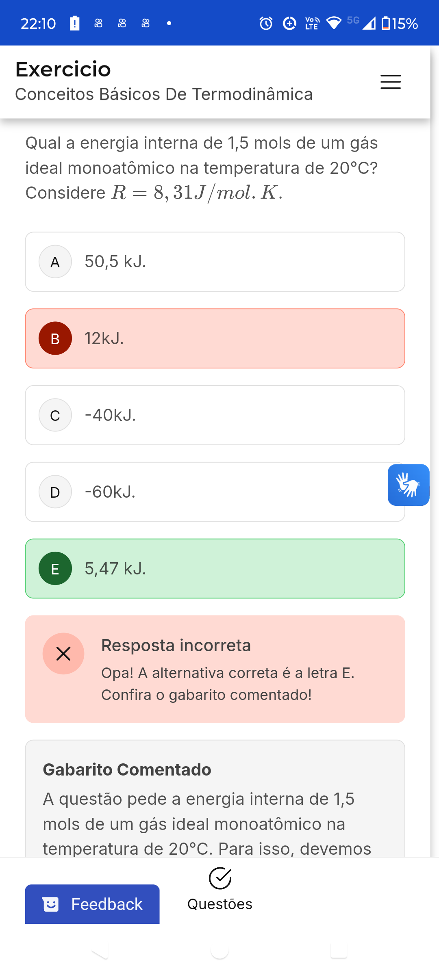Open the Questões tab

point(220,903)
